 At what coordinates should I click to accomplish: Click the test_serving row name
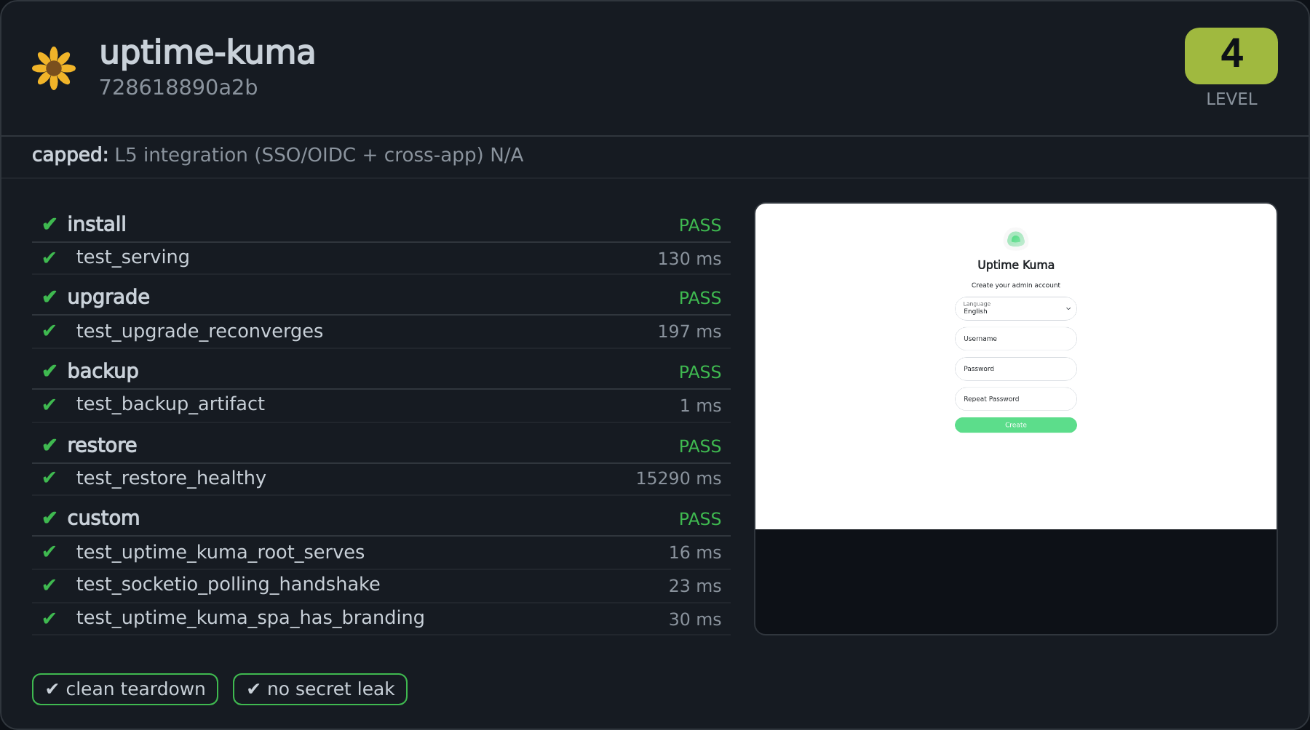pyautogui.click(x=132, y=257)
